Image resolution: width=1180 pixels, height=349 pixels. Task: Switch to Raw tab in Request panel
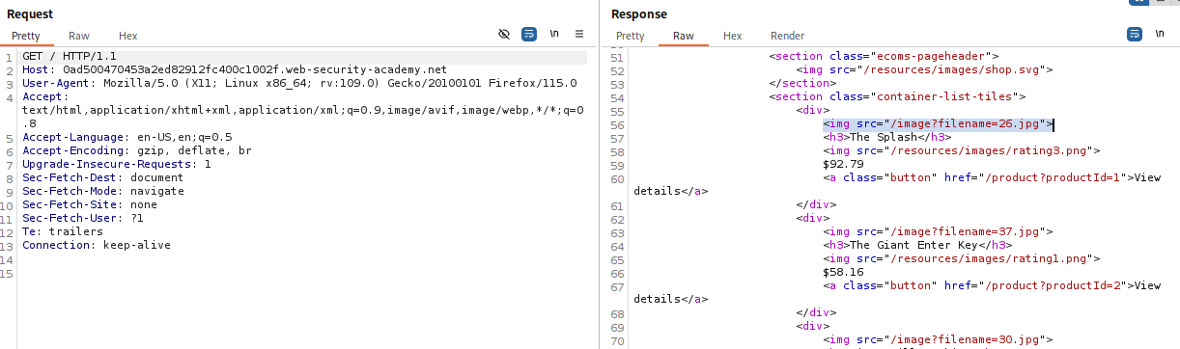point(79,36)
